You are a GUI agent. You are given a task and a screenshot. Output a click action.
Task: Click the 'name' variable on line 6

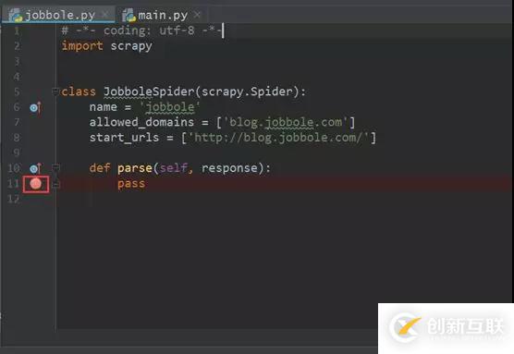pyautogui.click(x=104, y=107)
